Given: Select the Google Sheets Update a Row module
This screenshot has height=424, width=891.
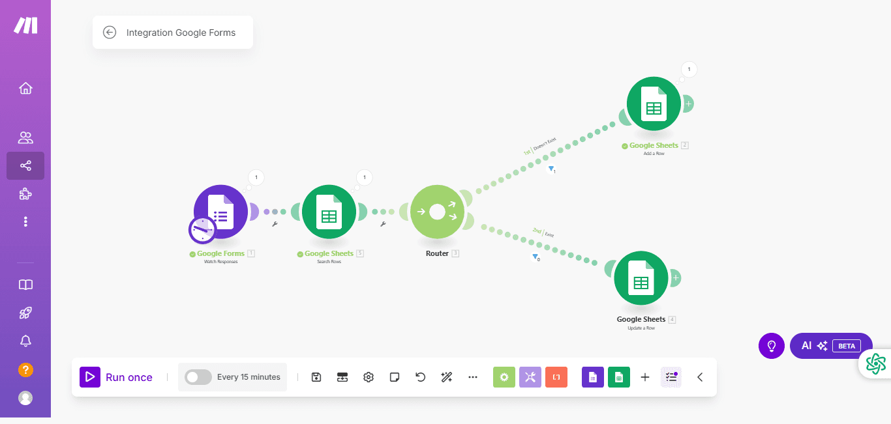Looking at the screenshot, I should (641, 278).
